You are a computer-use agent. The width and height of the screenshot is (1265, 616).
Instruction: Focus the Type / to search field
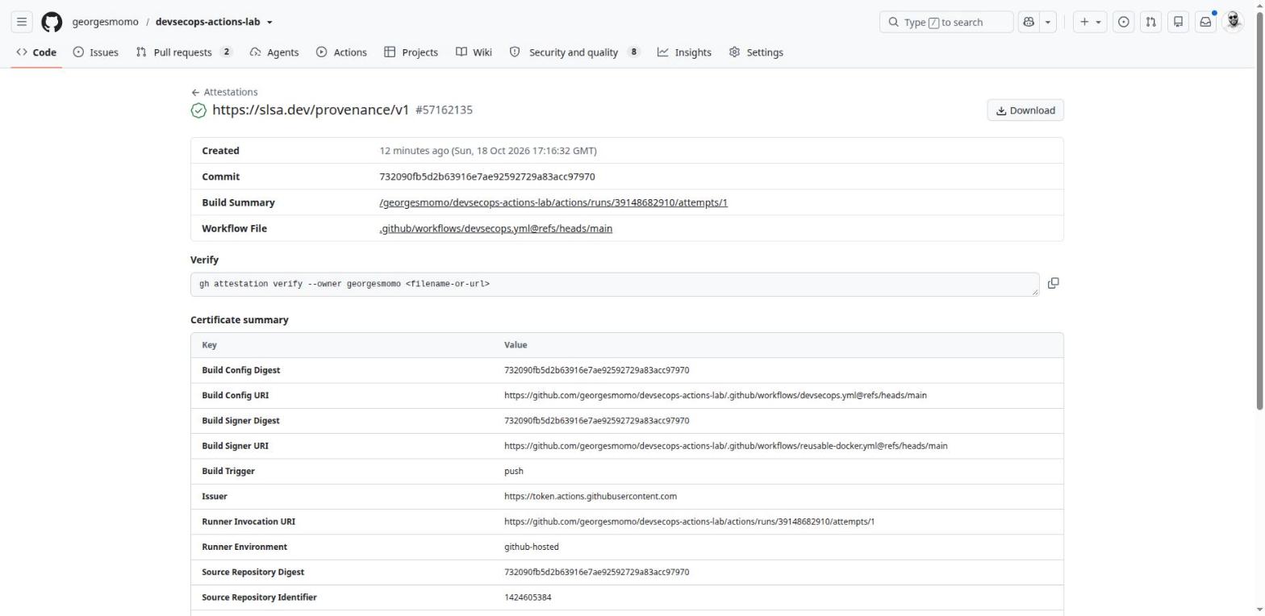[946, 22]
